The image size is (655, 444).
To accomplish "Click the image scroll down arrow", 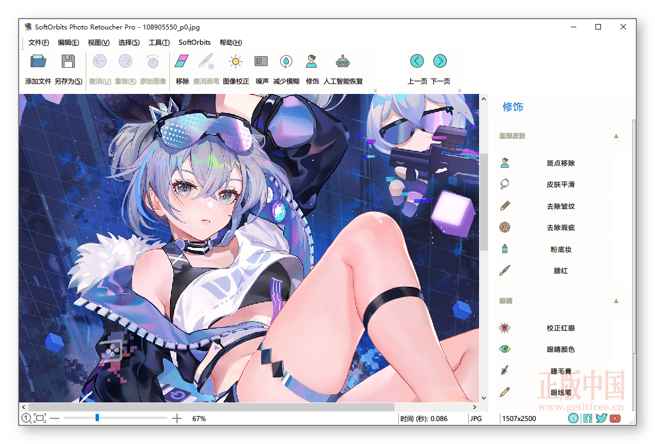I will pos(483,398).
